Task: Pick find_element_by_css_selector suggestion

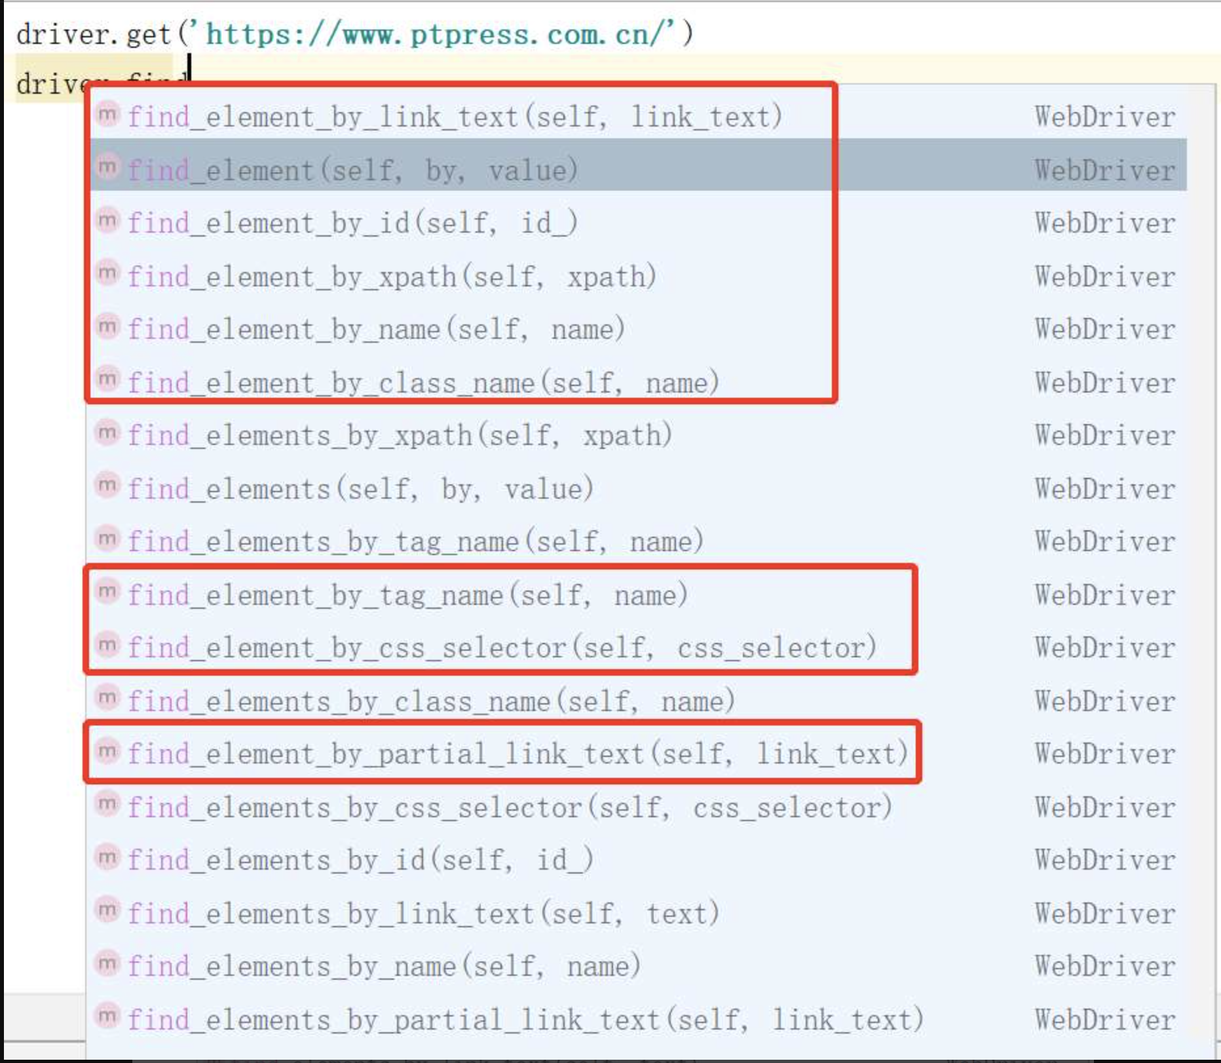Action: (x=638, y=647)
